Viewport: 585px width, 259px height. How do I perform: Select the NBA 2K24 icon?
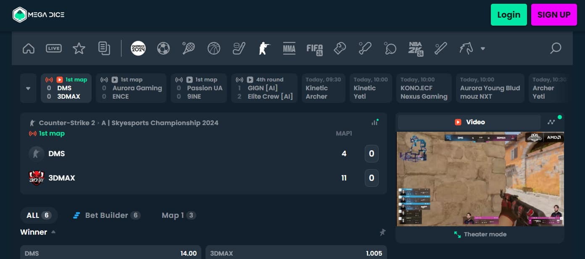point(416,49)
